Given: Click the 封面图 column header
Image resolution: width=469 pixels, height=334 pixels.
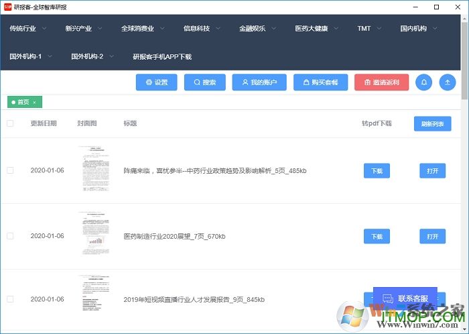Looking at the screenshot, I should (x=86, y=123).
